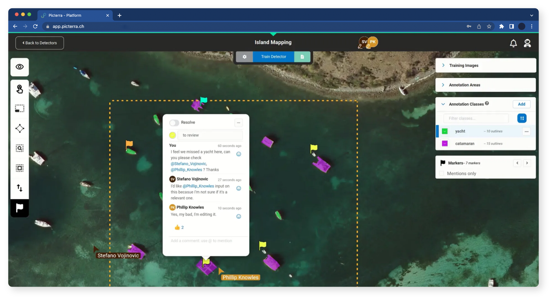
Task: Select the pan hand tool
Action: tap(19, 89)
